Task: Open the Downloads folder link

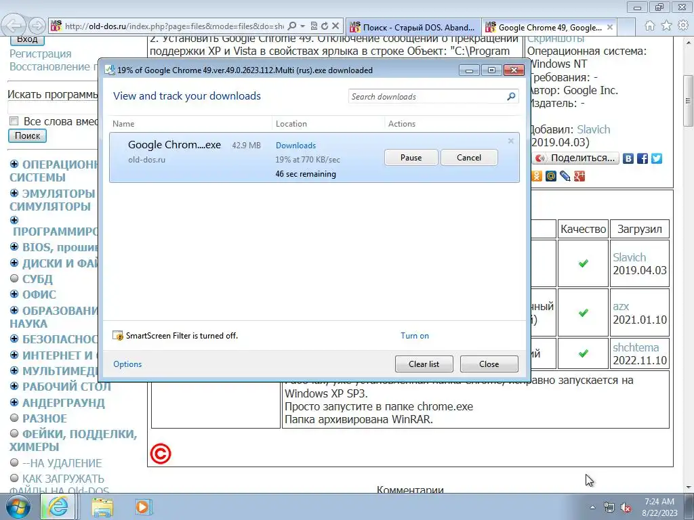Action: 295,146
